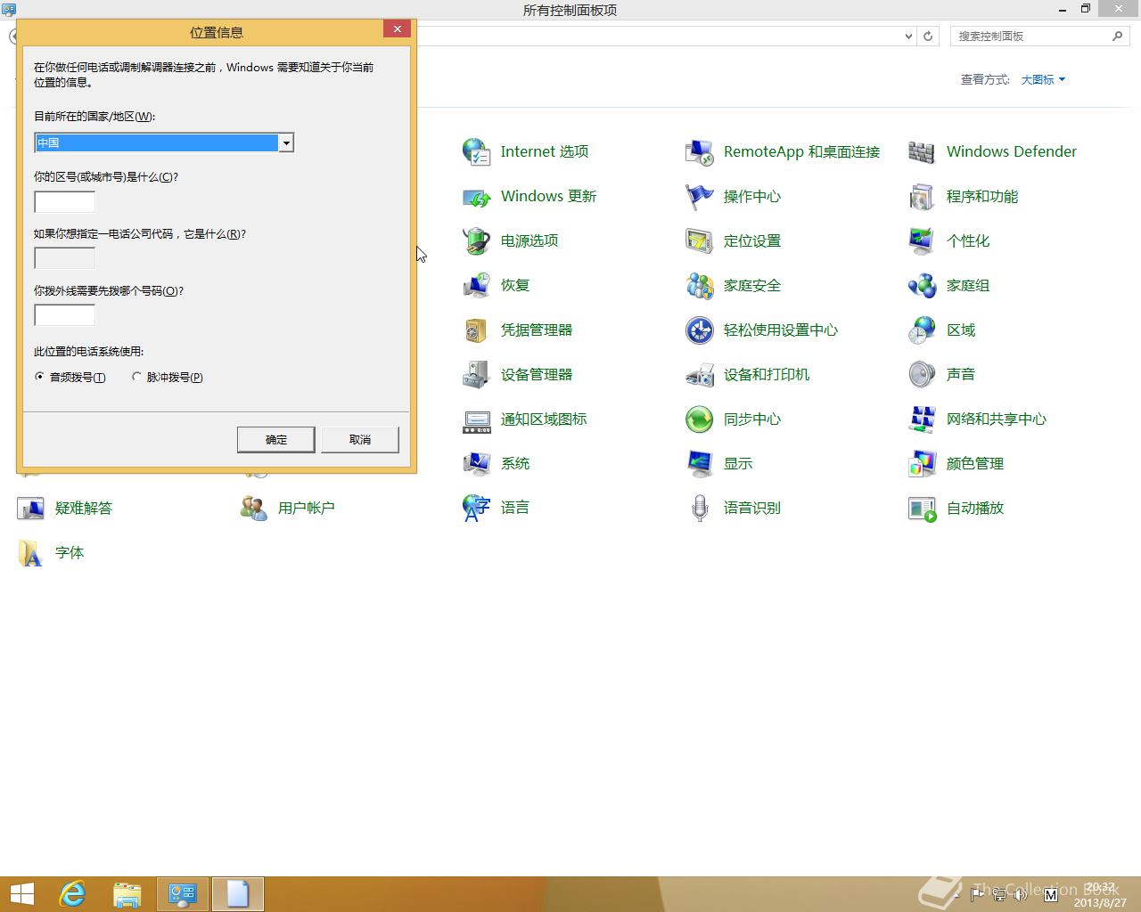Open 设备和打印机 icon
The width and height of the screenshot is (1141, 912).
point(700,374)
